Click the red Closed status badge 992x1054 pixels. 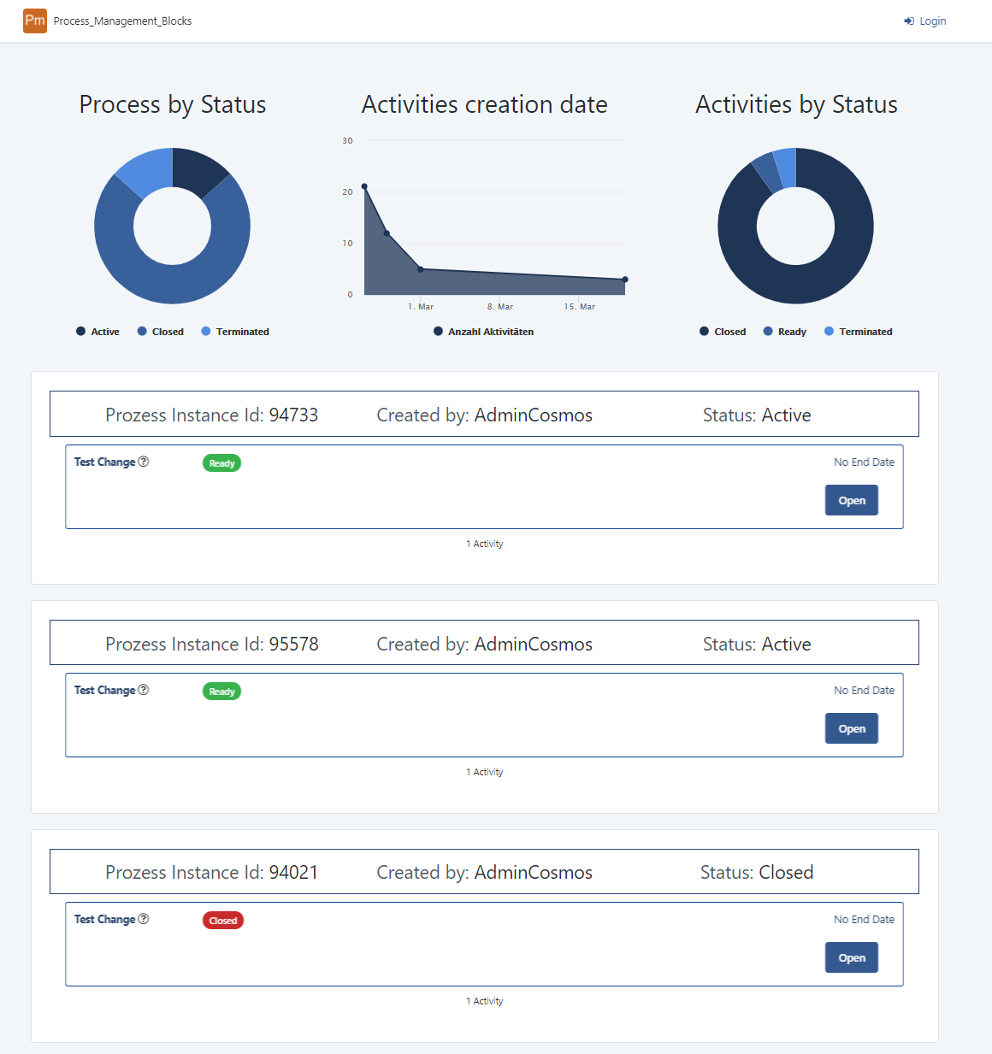222,921
